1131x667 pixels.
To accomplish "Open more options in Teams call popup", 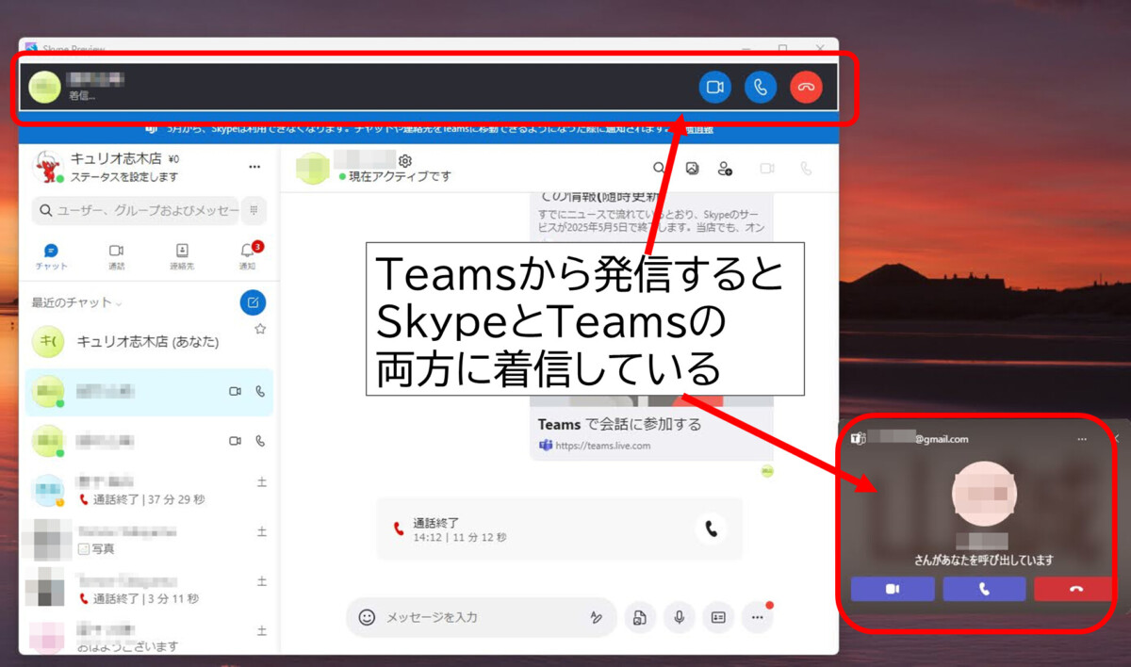I will pos(1082,439).
